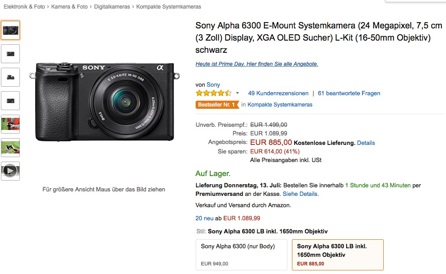Viewport: 446px width, 274px height.
Task: Select the red lifestyle photo thumbnail
Action: tap(10, 124)
